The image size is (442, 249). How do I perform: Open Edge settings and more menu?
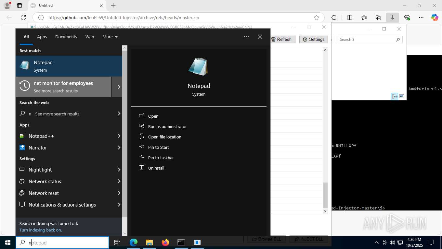(x=421, y=18)
